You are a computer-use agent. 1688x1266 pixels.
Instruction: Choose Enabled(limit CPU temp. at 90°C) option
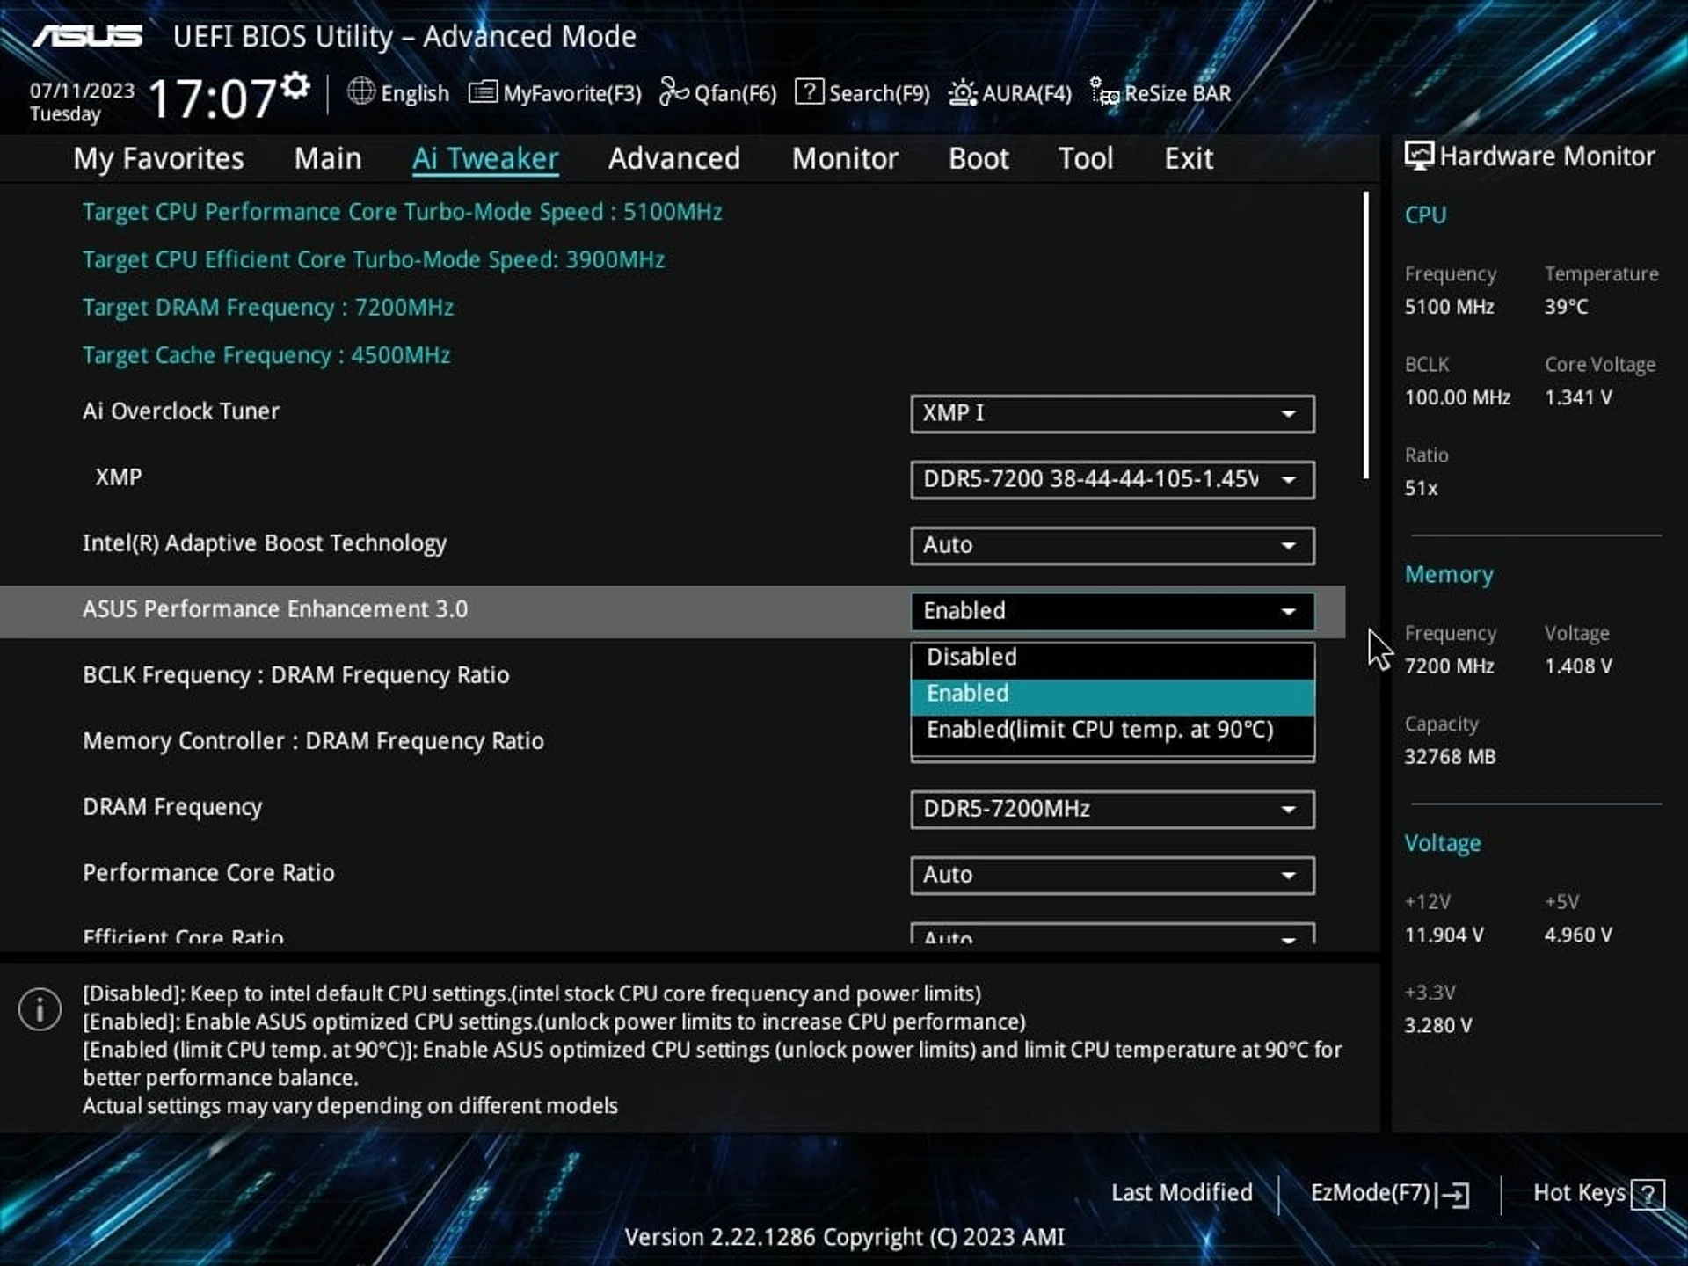pyautogui.click(x=1113, y=730)
